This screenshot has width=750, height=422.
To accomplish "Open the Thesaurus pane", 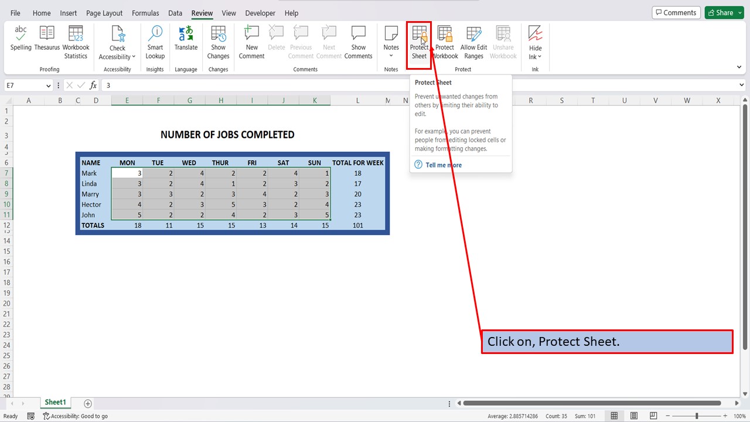I will tap(46, 40).
